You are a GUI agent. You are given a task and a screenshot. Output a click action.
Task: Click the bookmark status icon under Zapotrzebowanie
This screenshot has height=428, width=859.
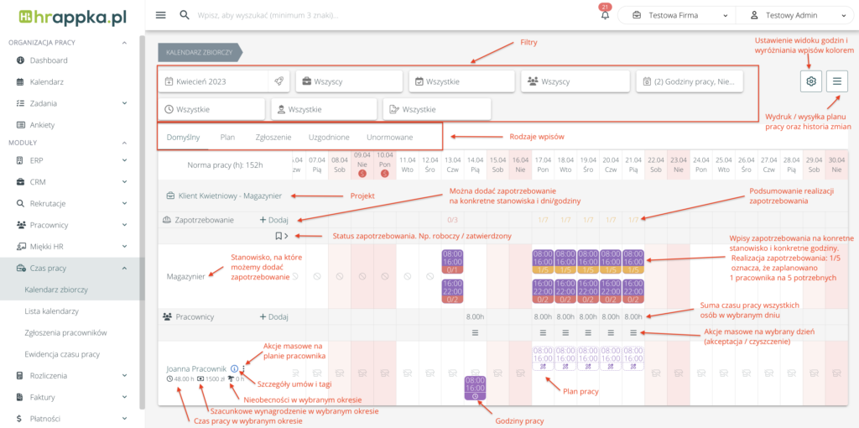click(279, 237)
